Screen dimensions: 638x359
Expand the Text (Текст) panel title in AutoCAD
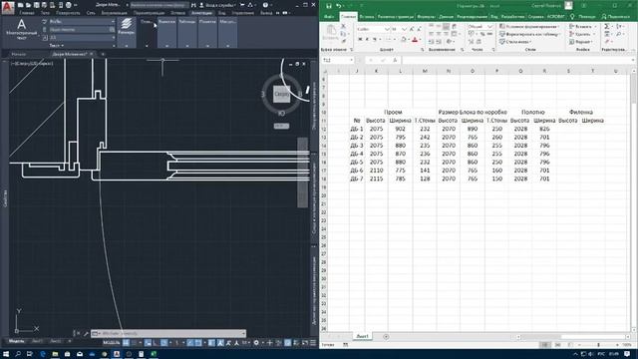tap(56, 46)
